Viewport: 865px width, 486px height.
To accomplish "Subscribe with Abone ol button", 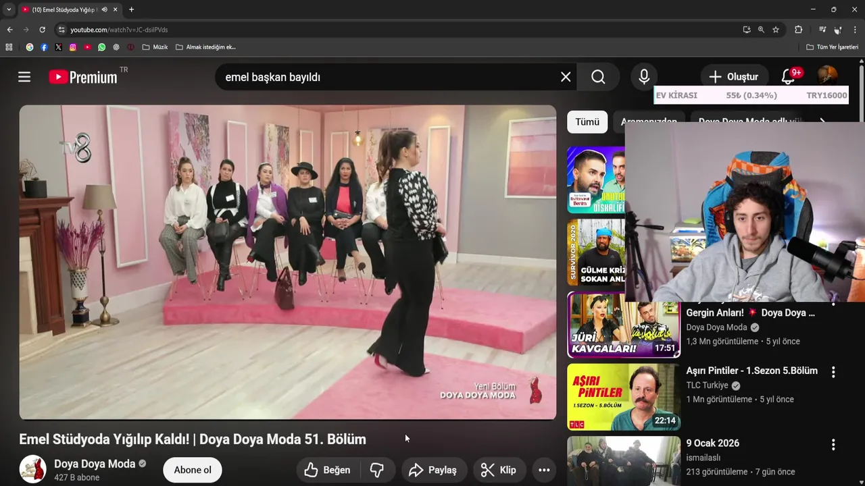I will click(x=193, y=470).
